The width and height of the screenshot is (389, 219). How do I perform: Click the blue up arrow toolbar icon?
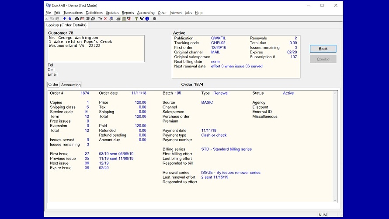pos(70,19)
